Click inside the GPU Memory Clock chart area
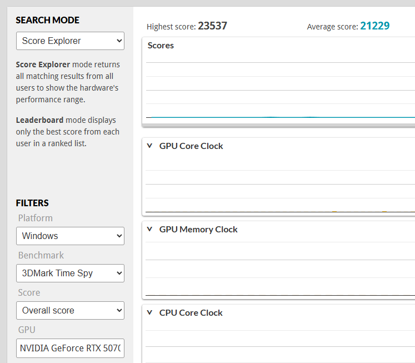415x363 pixels. 278,267
